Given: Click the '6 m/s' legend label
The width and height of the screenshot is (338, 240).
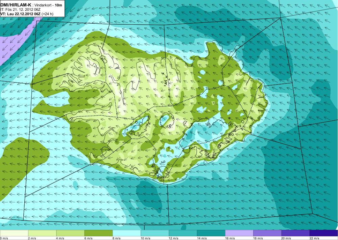Looking at the screenshot, I should tap(88, 238).
